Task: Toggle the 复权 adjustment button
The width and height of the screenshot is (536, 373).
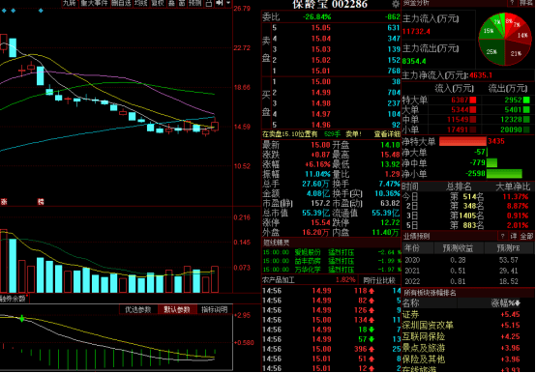Action: pyautogui.click(x=158, y=3)
